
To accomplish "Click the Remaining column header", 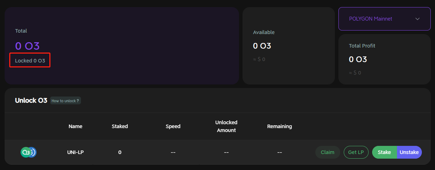I will (279, 126).
